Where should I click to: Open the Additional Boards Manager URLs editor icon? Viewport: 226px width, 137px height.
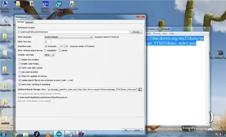140,90
